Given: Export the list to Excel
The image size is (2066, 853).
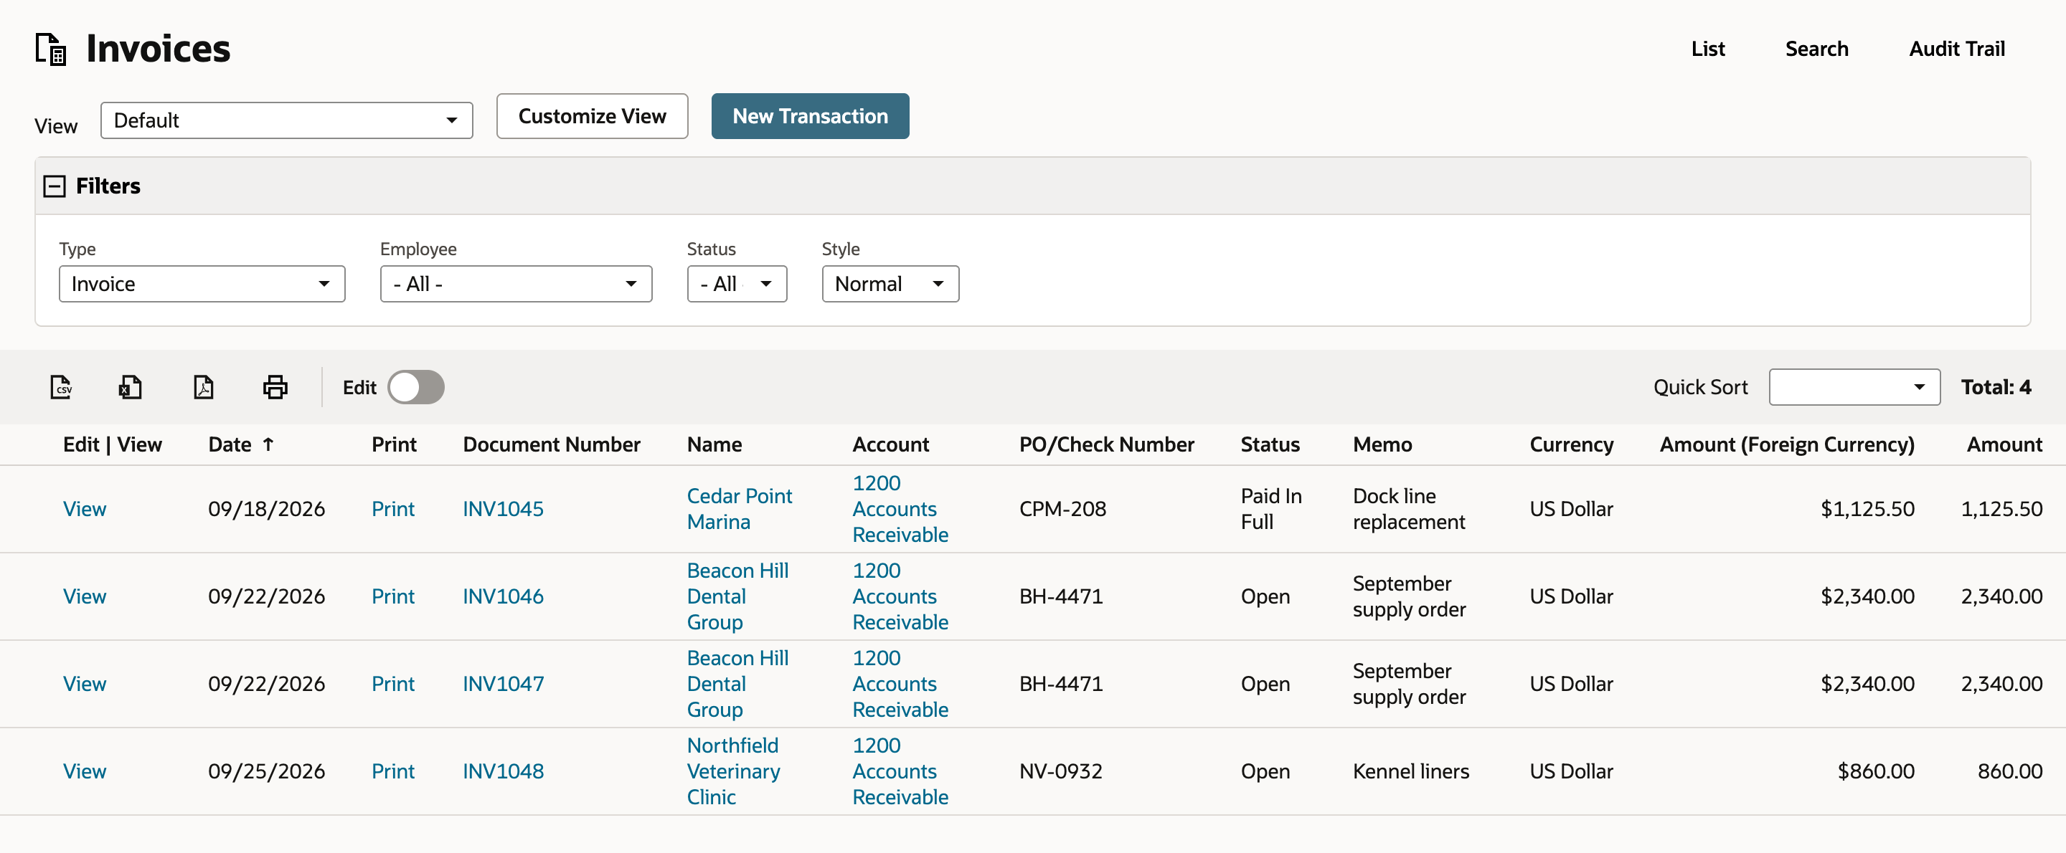Looking at the screenshot, I should pyautogui.click(x=131, y=387).
